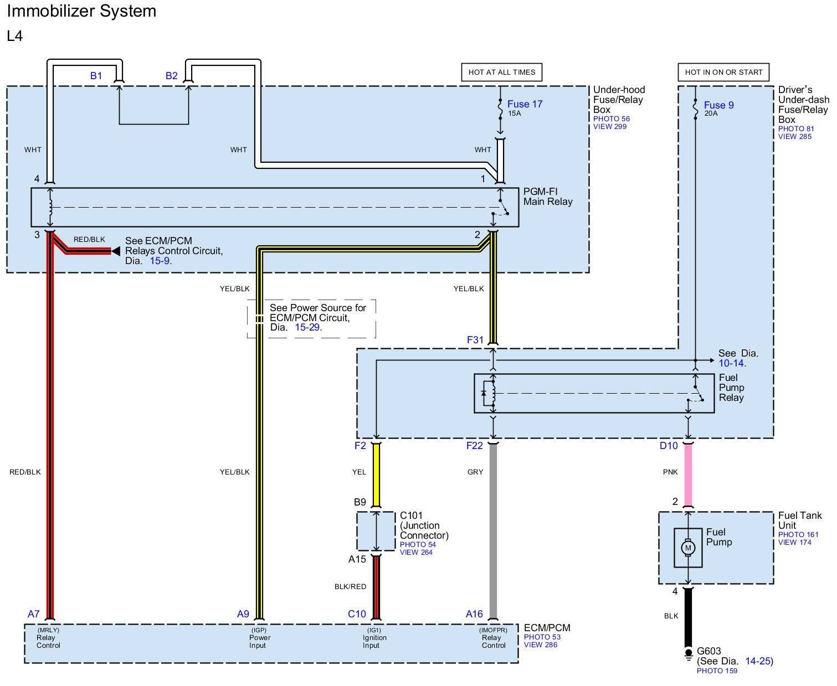Open VIEW 264 for the C101 Junction Connector
Screen dimensions: 837x686
tap(416, 552)
